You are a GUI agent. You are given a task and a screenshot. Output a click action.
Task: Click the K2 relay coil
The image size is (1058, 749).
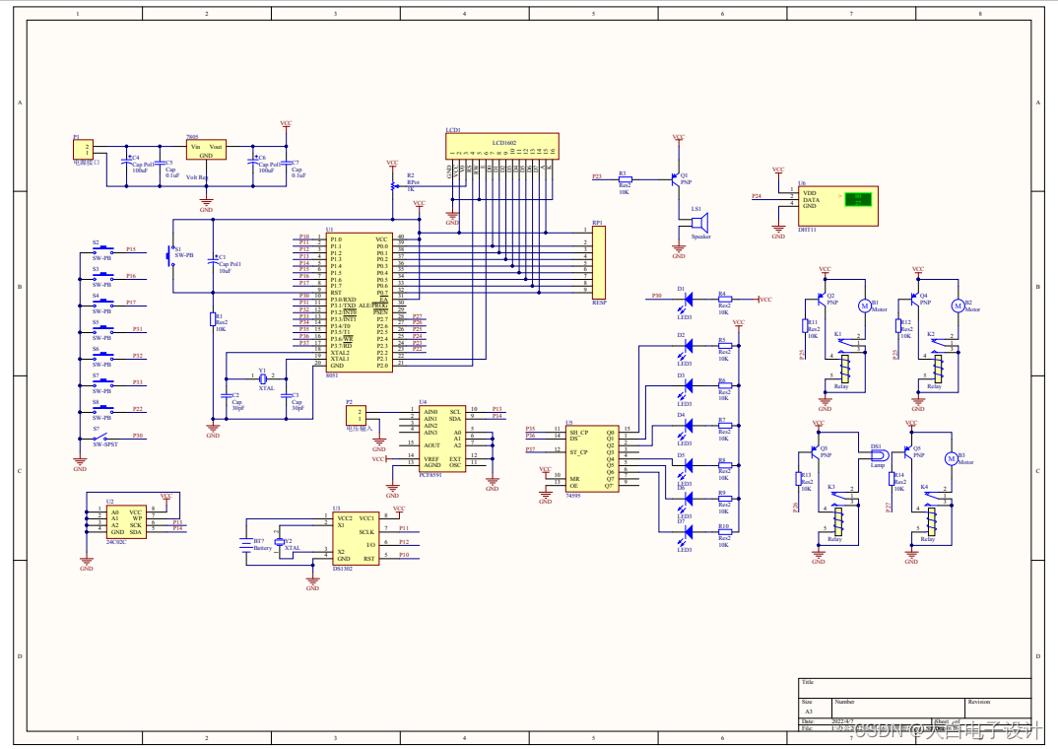point(938,370)
